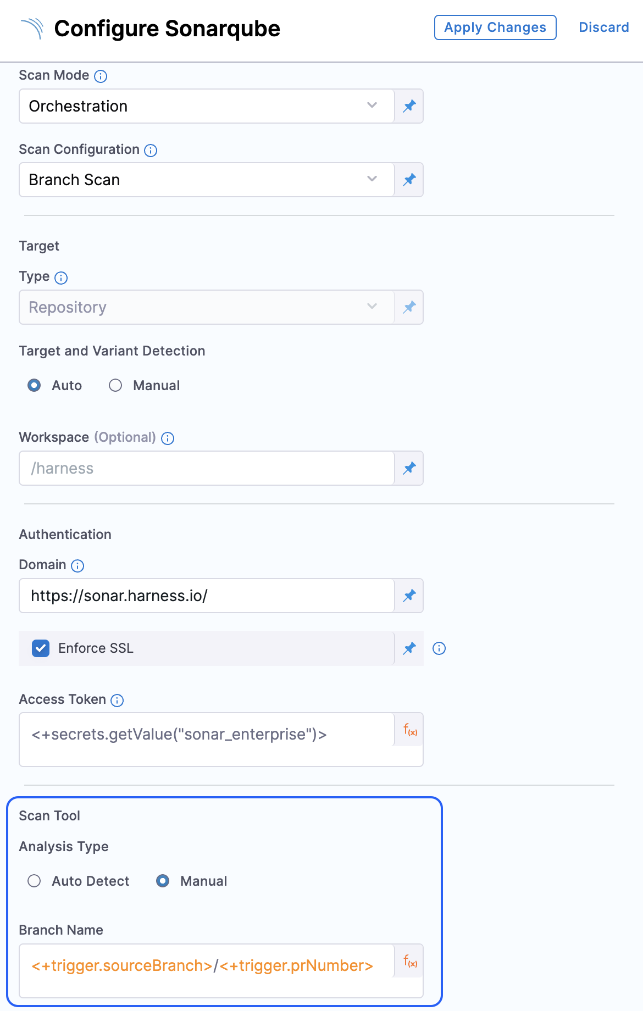Select the Manual analysis type radio

(163, 881)
